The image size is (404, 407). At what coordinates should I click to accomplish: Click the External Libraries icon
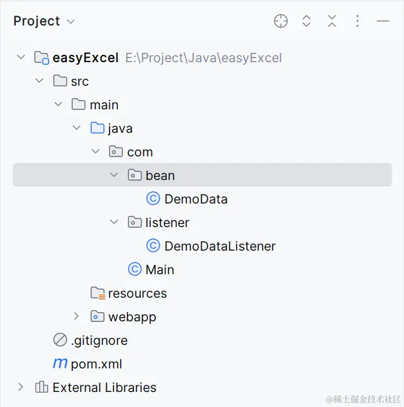(41, 387)
